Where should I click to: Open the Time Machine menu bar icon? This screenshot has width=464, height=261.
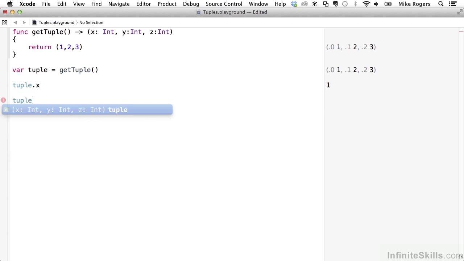[345, 4]
